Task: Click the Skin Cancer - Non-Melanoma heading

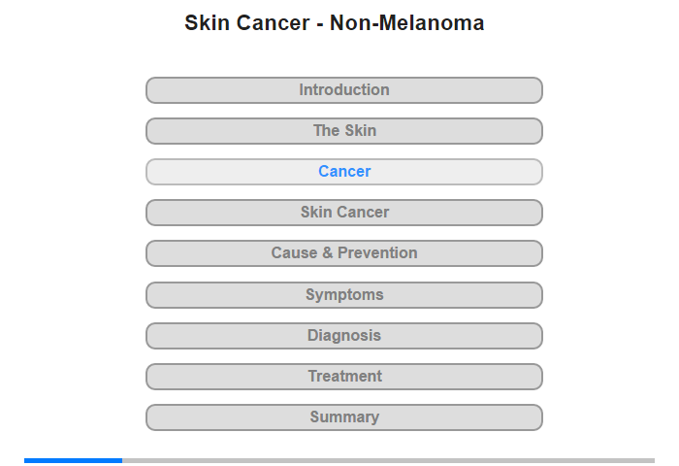Action: [x=335, y=23]
